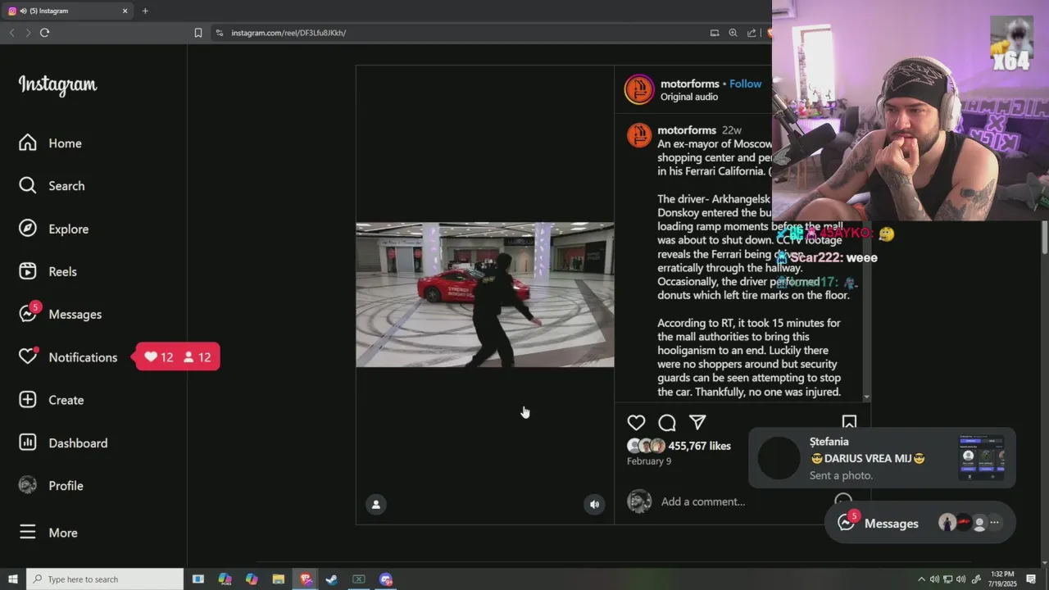
Task: Play or pause the reel video
Action: click(485, 295)
